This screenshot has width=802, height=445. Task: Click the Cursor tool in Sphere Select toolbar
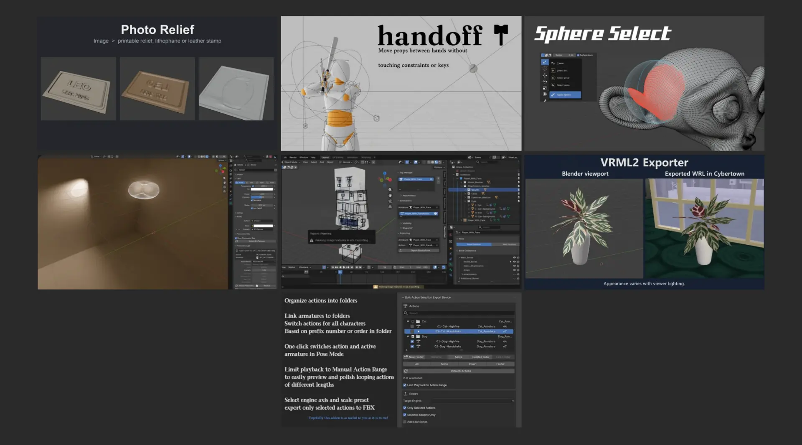(x=545, y=68)
